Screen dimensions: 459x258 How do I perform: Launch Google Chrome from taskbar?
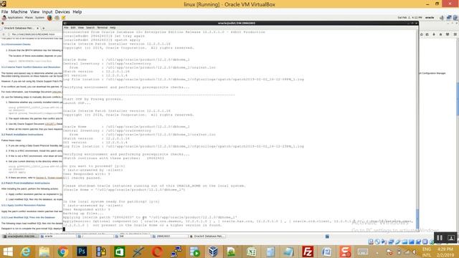point(63,252)
